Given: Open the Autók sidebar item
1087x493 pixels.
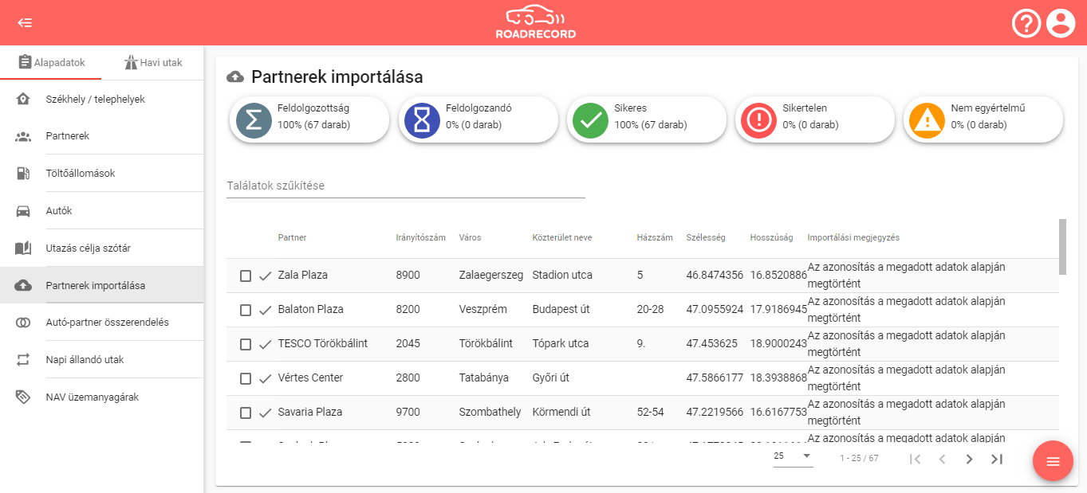Looking at the screenshot, I should point(102,211).
